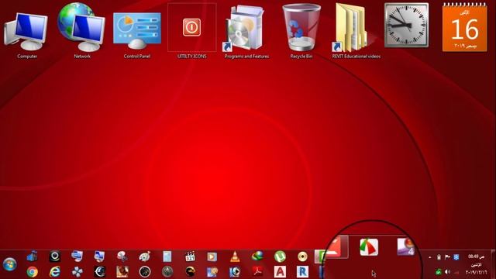Viewport: 496px width, 279px height.
Task: Open Media Player Classic 321 clapperboard icon
Action: [190, 257]
